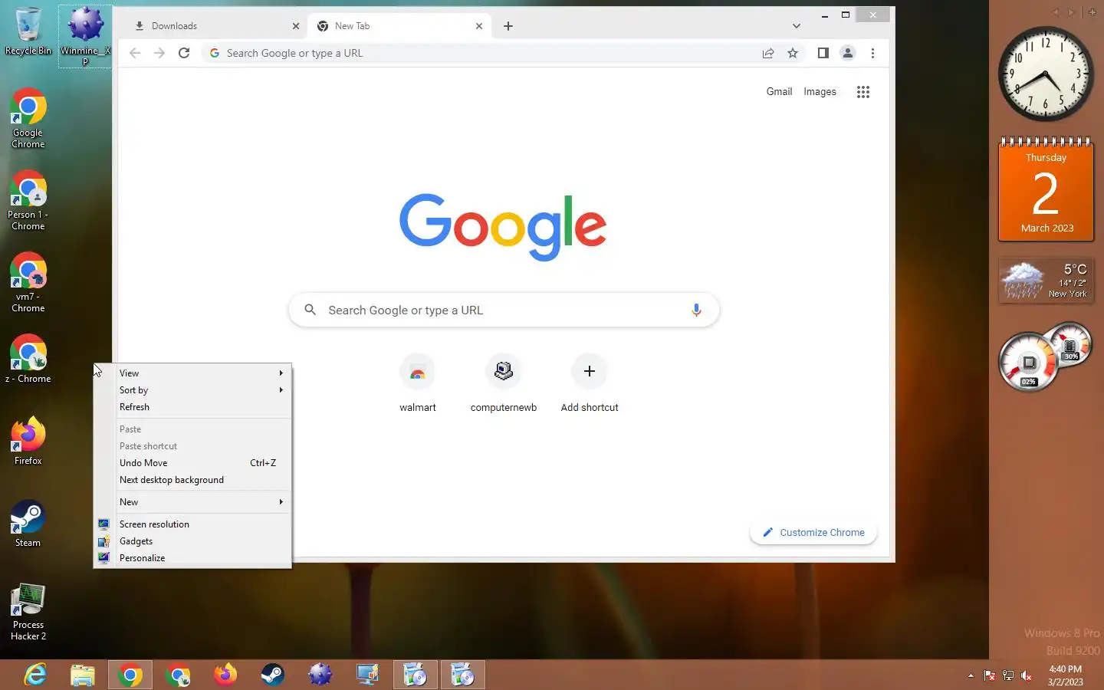Screen dimensions: 1104x690
Task: Show hidden system tray icons
Action: coord(971,675)
